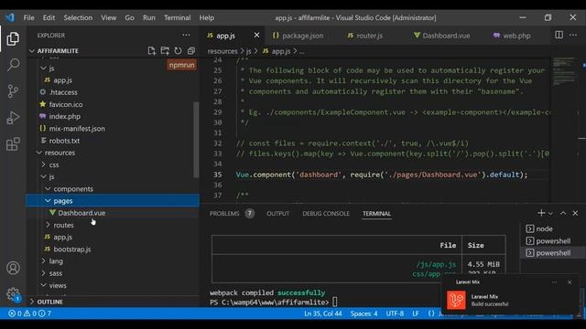Close the terminal panel
Viewport: 586px width, 329px height.
(x=575, y=213)
